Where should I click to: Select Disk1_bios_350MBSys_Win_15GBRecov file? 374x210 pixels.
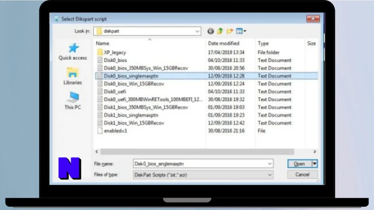pos(146,108)
